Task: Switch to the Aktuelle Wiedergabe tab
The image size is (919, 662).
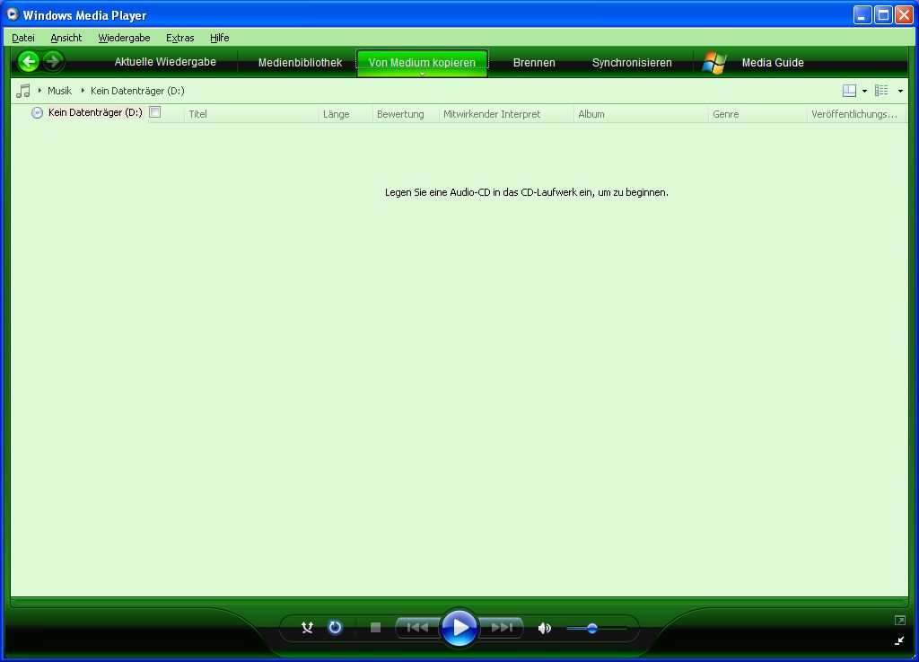Action: (x=165, y=62)
